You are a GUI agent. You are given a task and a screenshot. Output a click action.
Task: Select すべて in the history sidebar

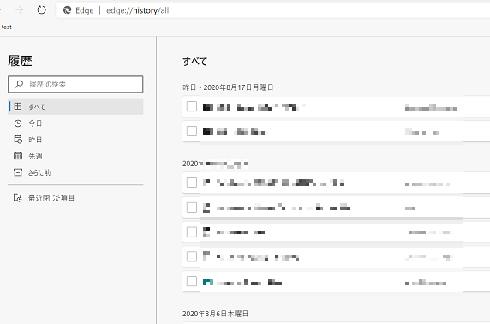click(x=75, y=106)
